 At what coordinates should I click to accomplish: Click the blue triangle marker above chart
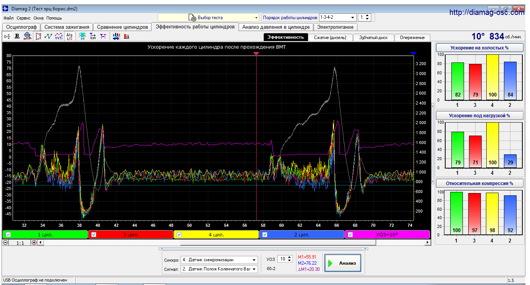[x=413, y=54]
